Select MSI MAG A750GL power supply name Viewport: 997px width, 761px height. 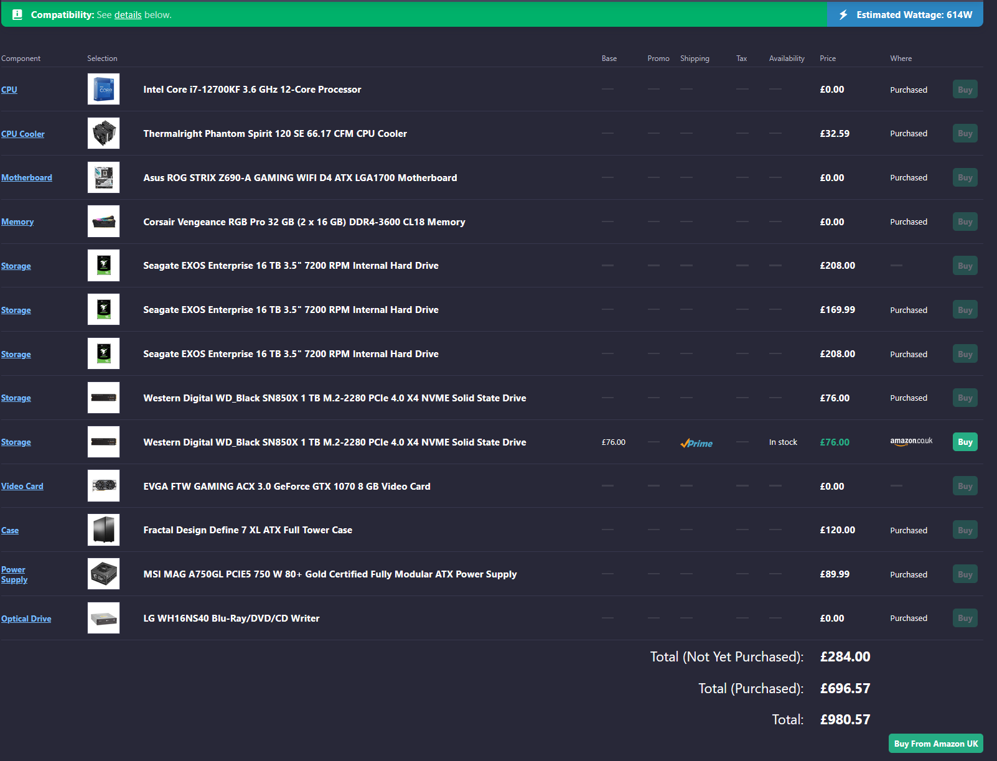[330, 574]
